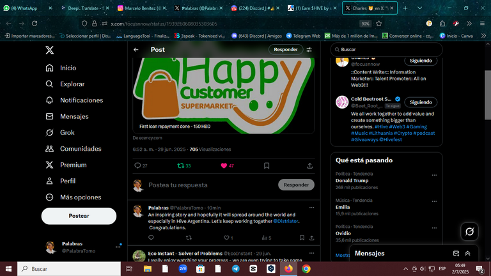Open Palabras account switcher menu
491x276 pixels.
coord(82,247)
